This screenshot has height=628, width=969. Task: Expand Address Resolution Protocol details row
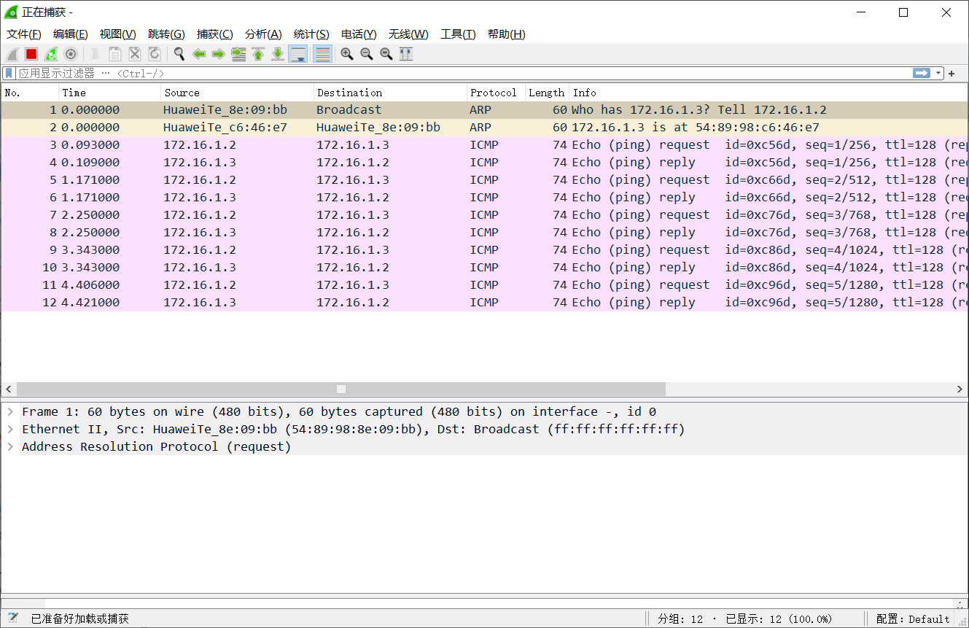point(10,446)
